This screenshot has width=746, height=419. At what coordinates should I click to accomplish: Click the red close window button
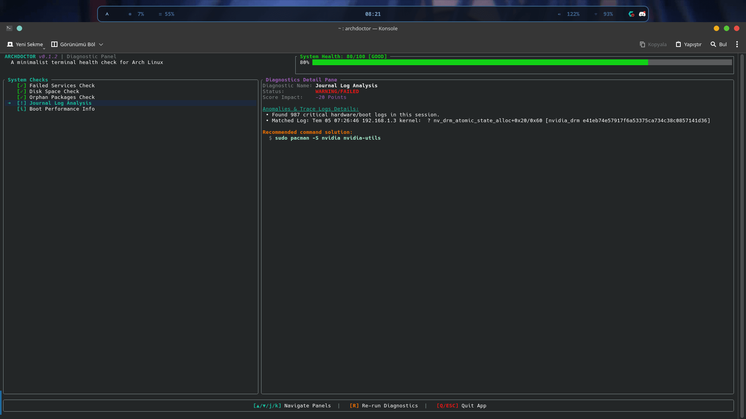pos(737,28)
